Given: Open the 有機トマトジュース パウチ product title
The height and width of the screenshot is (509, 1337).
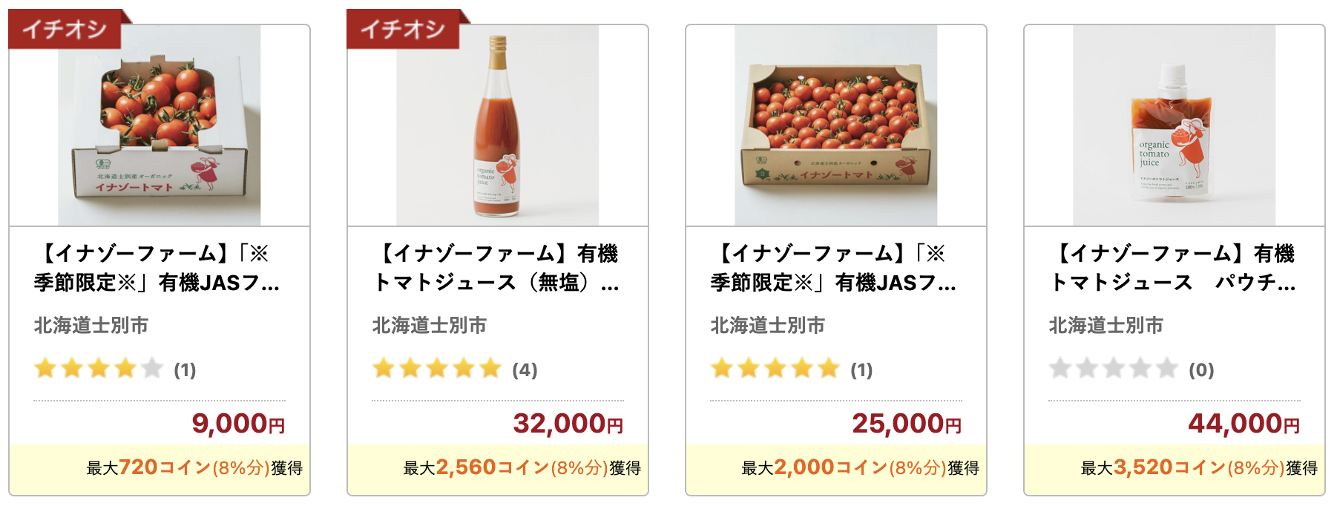Looking at the screenshot, I should click(1173, 268).
